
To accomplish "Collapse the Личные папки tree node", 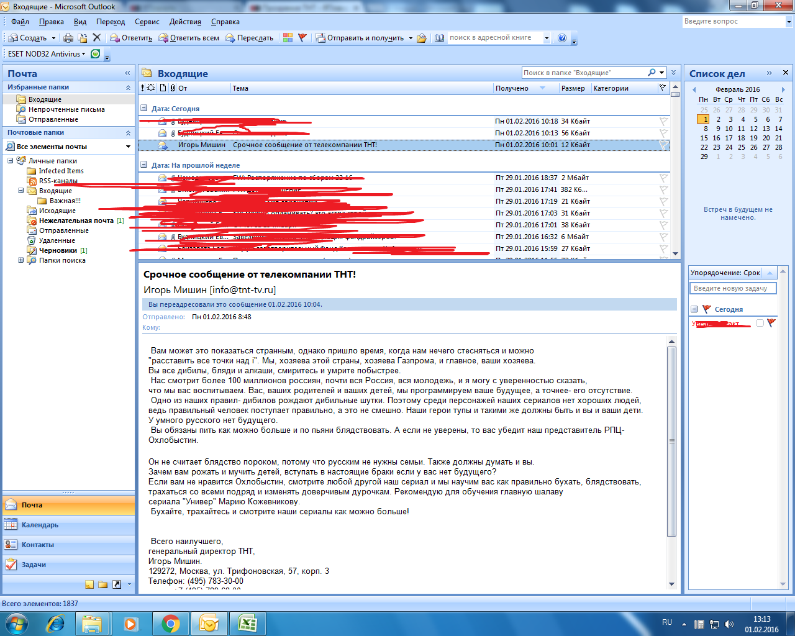I will [11, 161].
